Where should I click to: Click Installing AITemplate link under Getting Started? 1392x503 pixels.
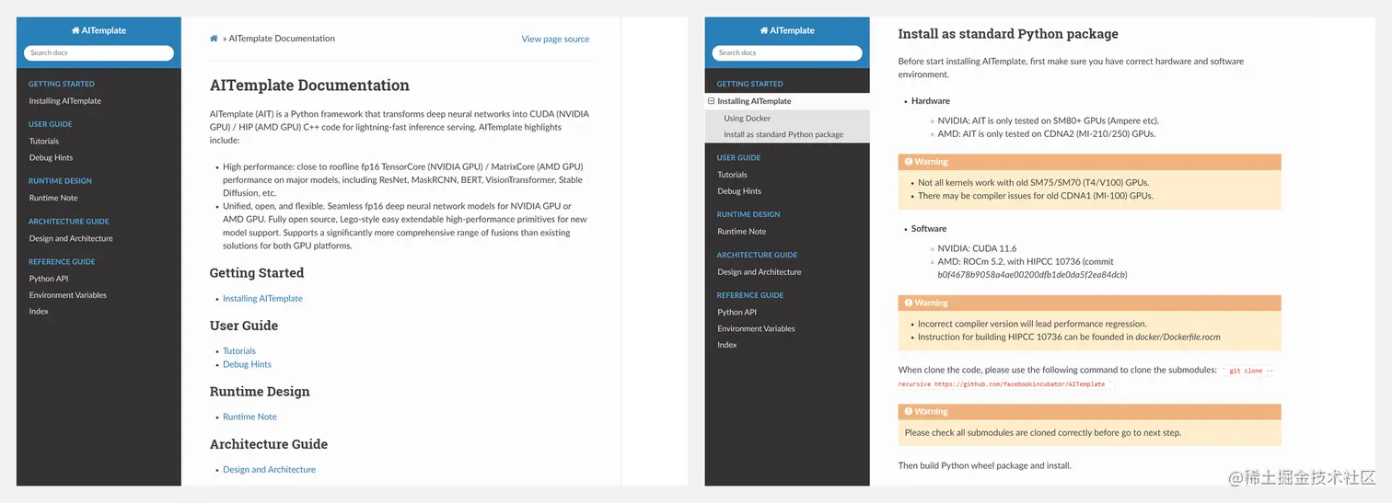(262, 299)
